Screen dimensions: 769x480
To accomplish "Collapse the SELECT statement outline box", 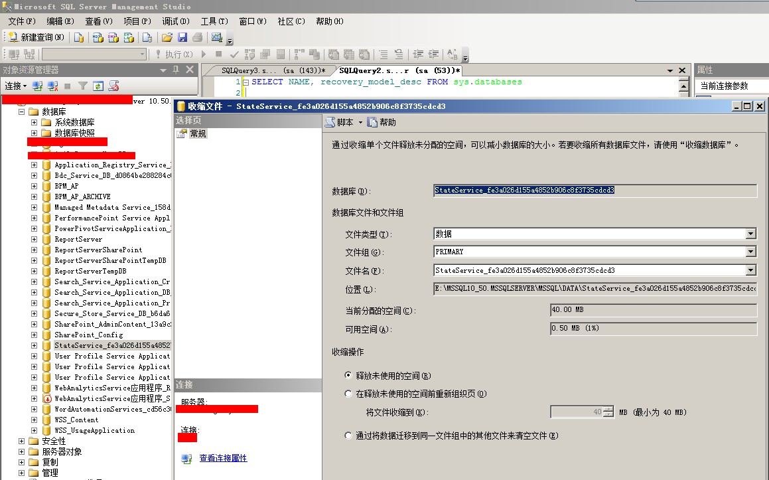I will tap(246, 82).
